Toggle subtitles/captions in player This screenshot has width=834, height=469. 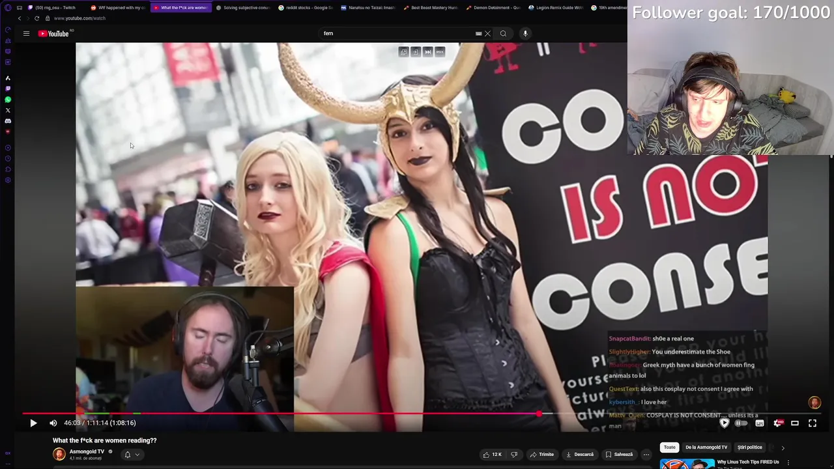click(760, 423)
